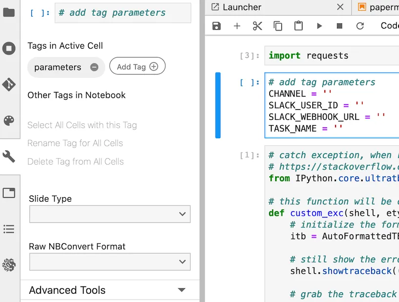The height and width of the screenshot is (302, 399).
Task: Click the [3] execution count prompt
Action: coord(250,56)
